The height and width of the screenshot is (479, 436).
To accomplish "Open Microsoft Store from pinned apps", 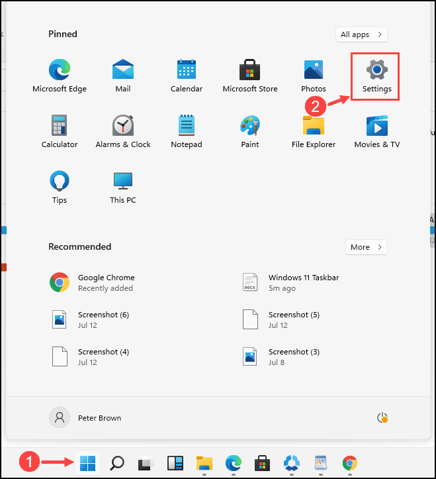I will coord(250,76).
